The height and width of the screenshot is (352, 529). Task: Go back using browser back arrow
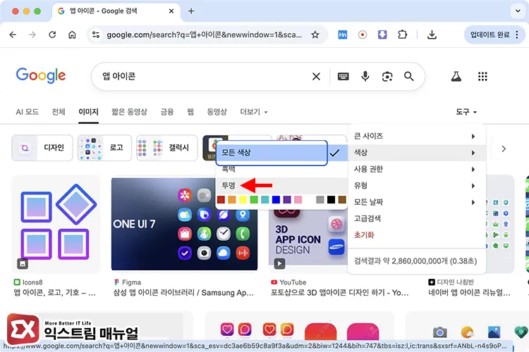13,34
